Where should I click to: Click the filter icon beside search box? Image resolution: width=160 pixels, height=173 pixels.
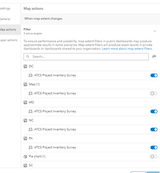pyautogui.click(x=154, y=57)
